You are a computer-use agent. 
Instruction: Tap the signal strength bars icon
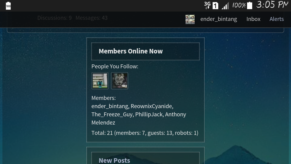tap(225, 5)
